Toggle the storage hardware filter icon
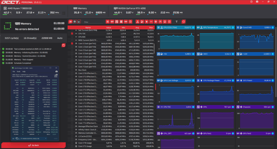The width and height of the screenshot is (277, 149). tap(121, 22)
